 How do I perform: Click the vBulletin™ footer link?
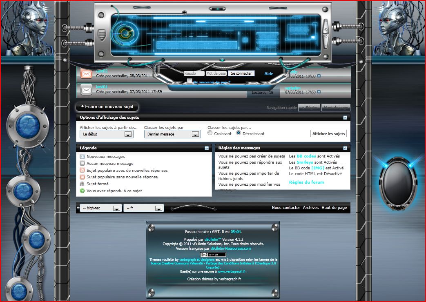[213, 240]
